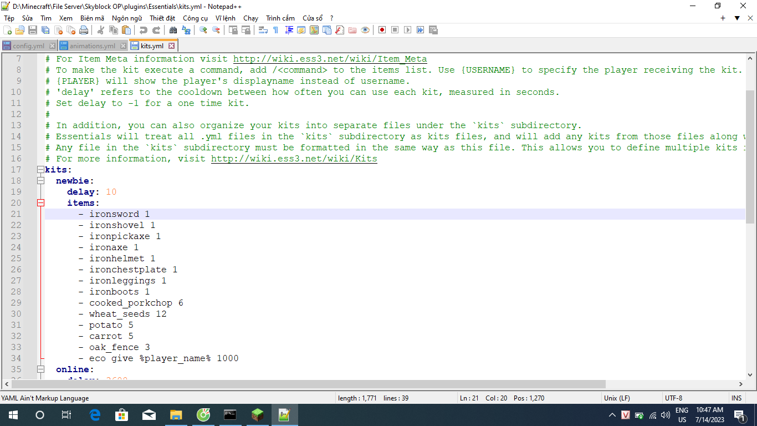Toggle synchronize horizontal scrolling icon

246,30
